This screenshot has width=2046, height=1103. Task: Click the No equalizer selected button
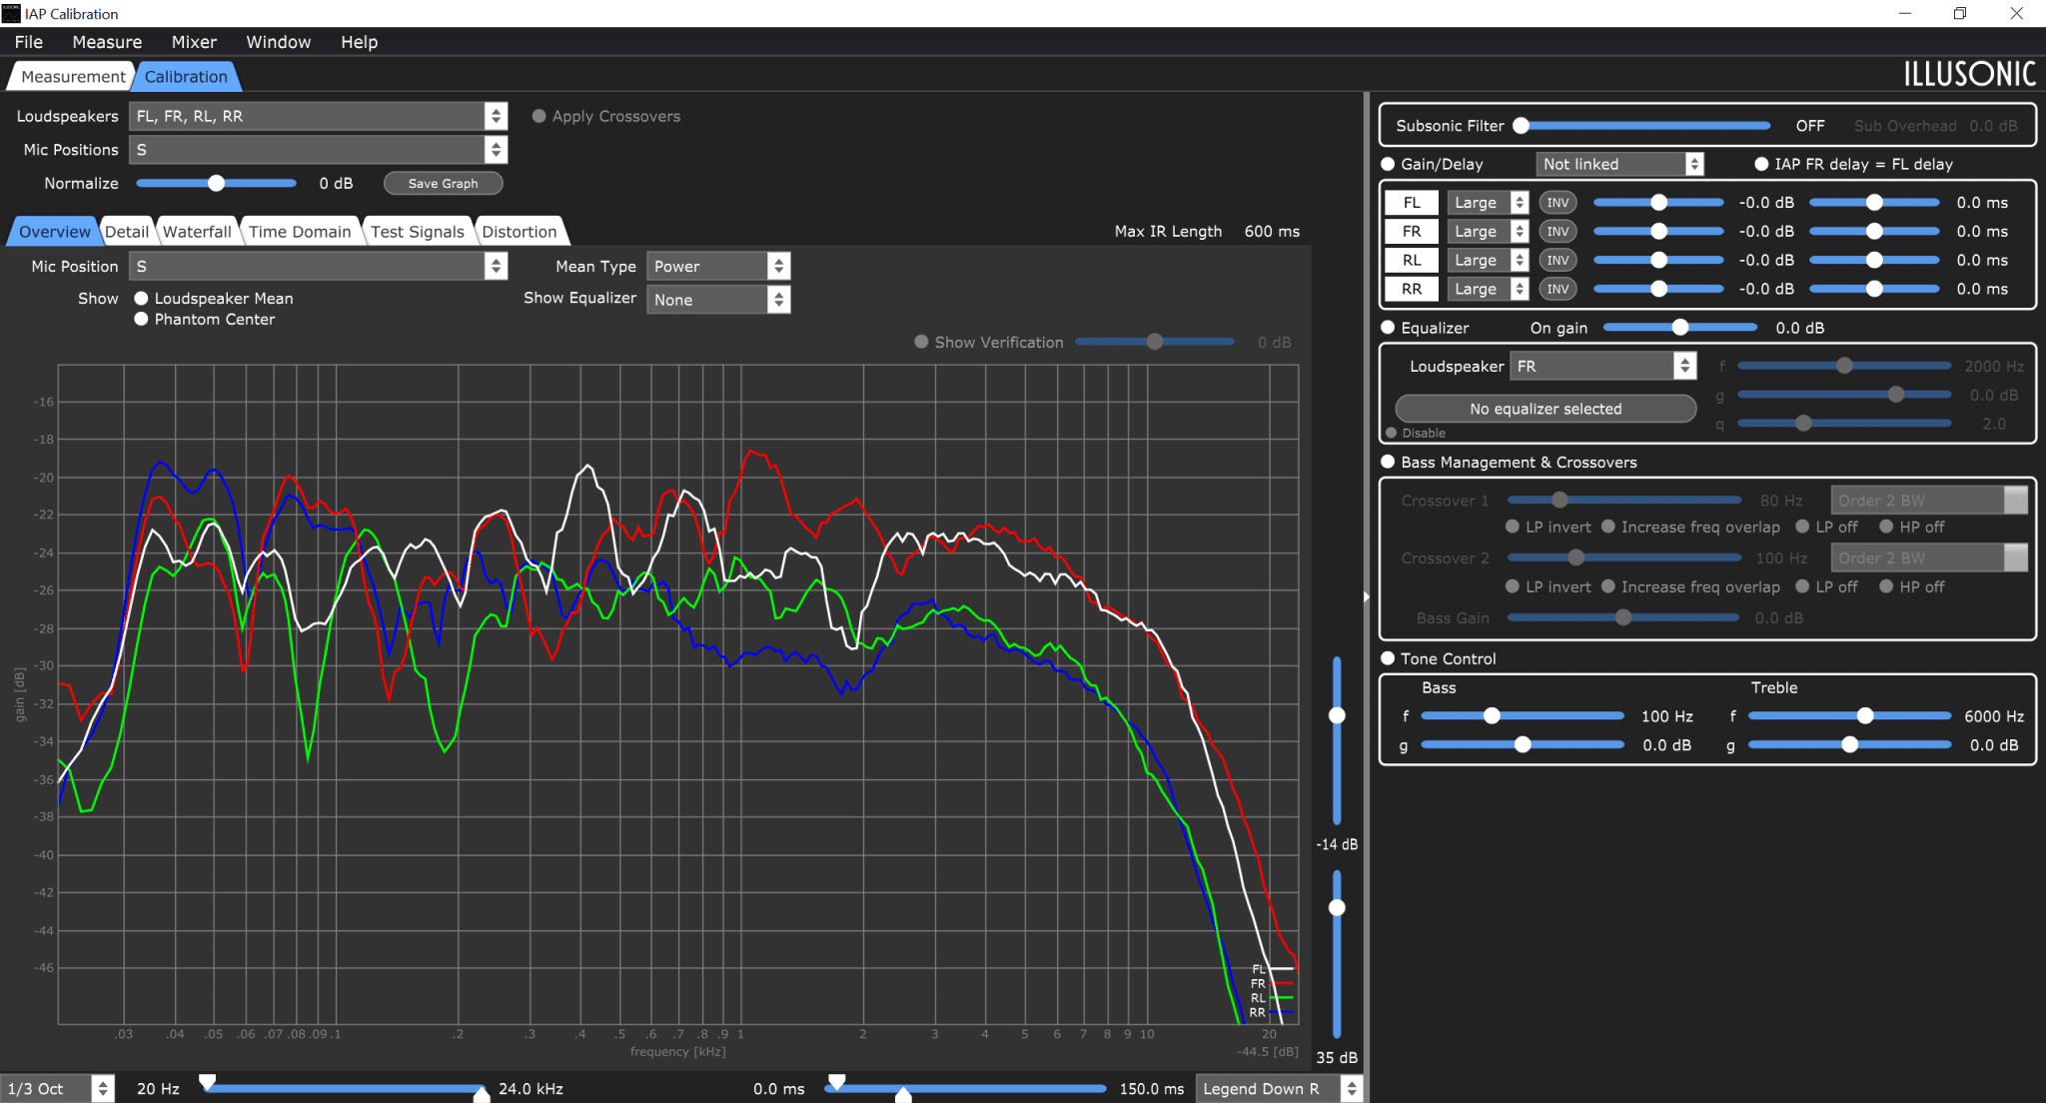[x=1545, y=409]
